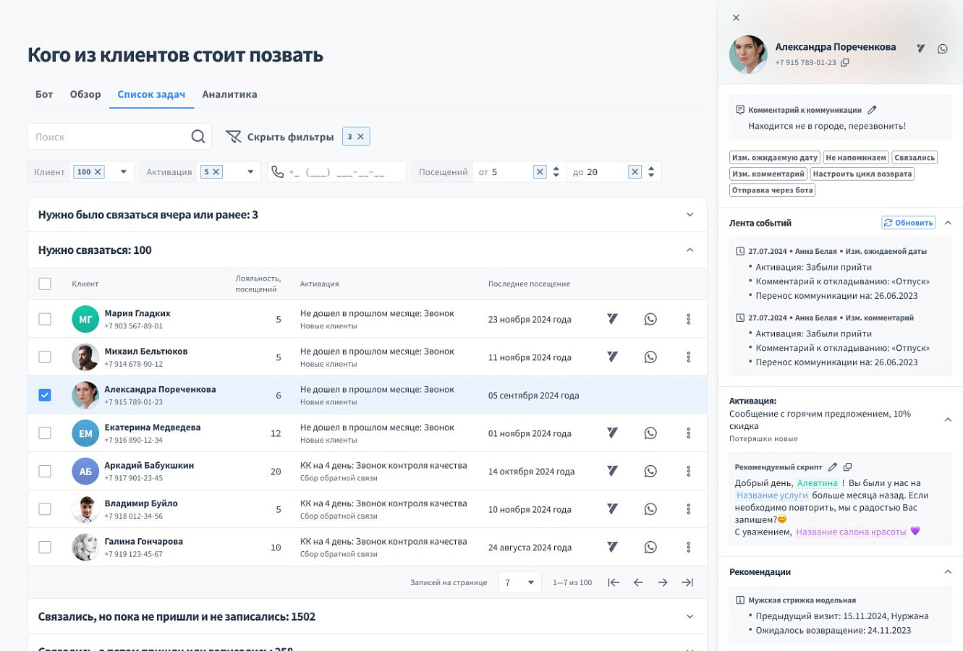Click Скрыть фильтры button
Viewport: 963px width, 651px height.
point(279,137)
